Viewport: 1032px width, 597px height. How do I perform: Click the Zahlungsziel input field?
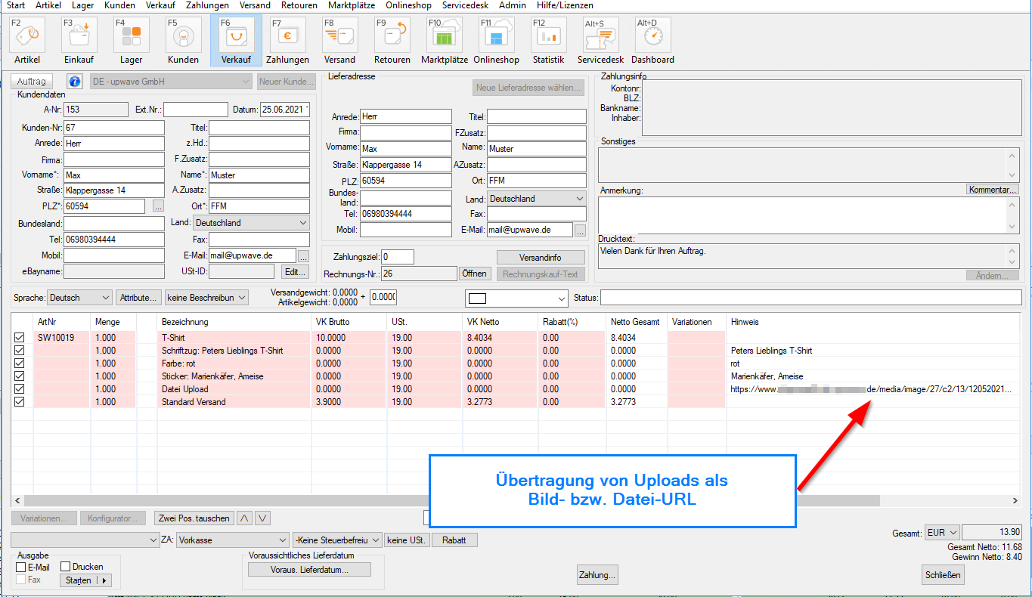click(x=398, y=257)
